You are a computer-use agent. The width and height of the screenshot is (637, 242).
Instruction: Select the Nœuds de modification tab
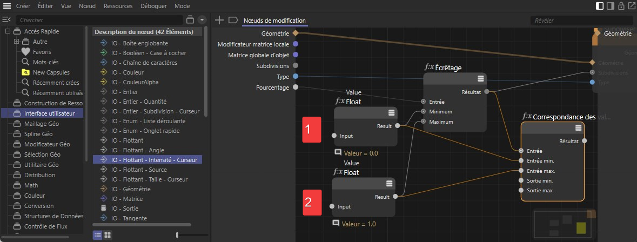[274, 21]
